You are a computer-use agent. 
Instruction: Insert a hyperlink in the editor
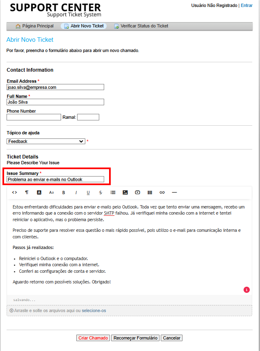[x=162, y=192]
